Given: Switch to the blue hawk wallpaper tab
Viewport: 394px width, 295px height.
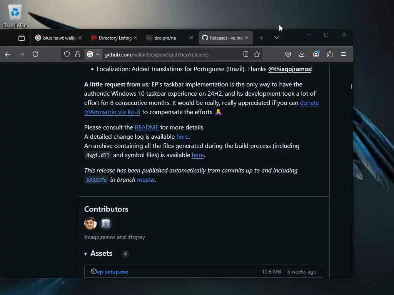Looking at the screenshot, I should [56, 38].
